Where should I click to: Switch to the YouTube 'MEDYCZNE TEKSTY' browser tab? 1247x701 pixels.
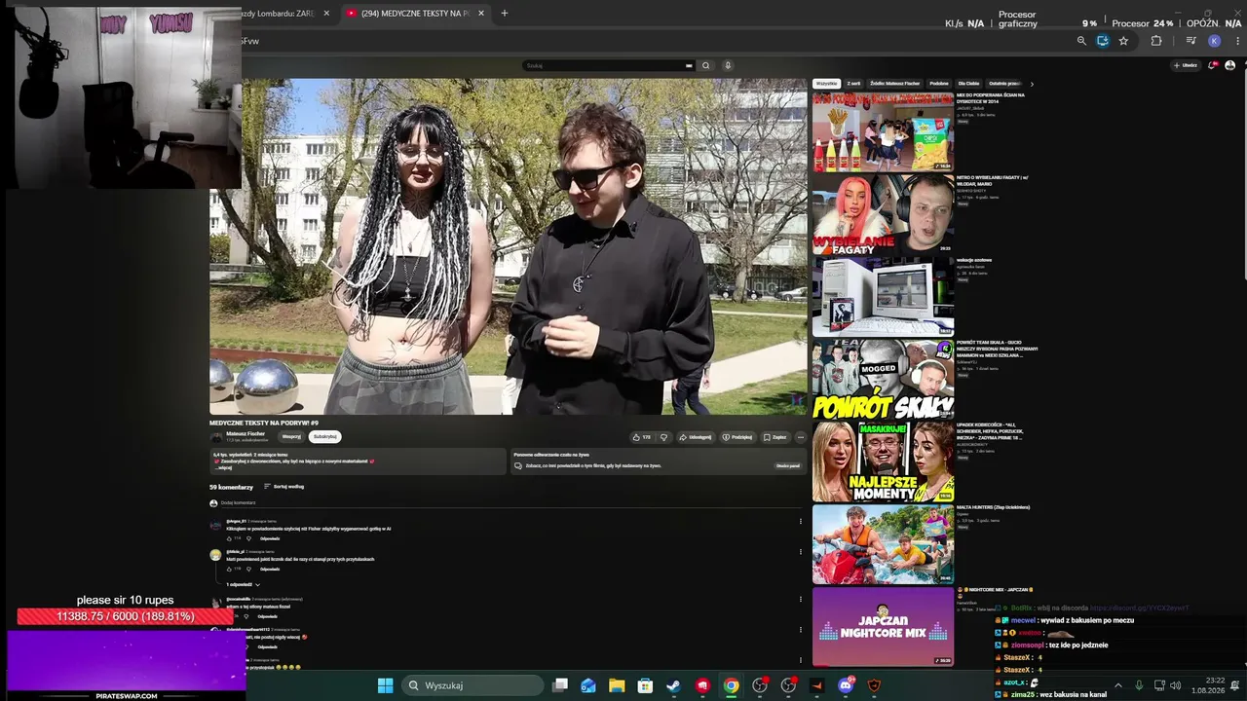[x=416, y=14]
